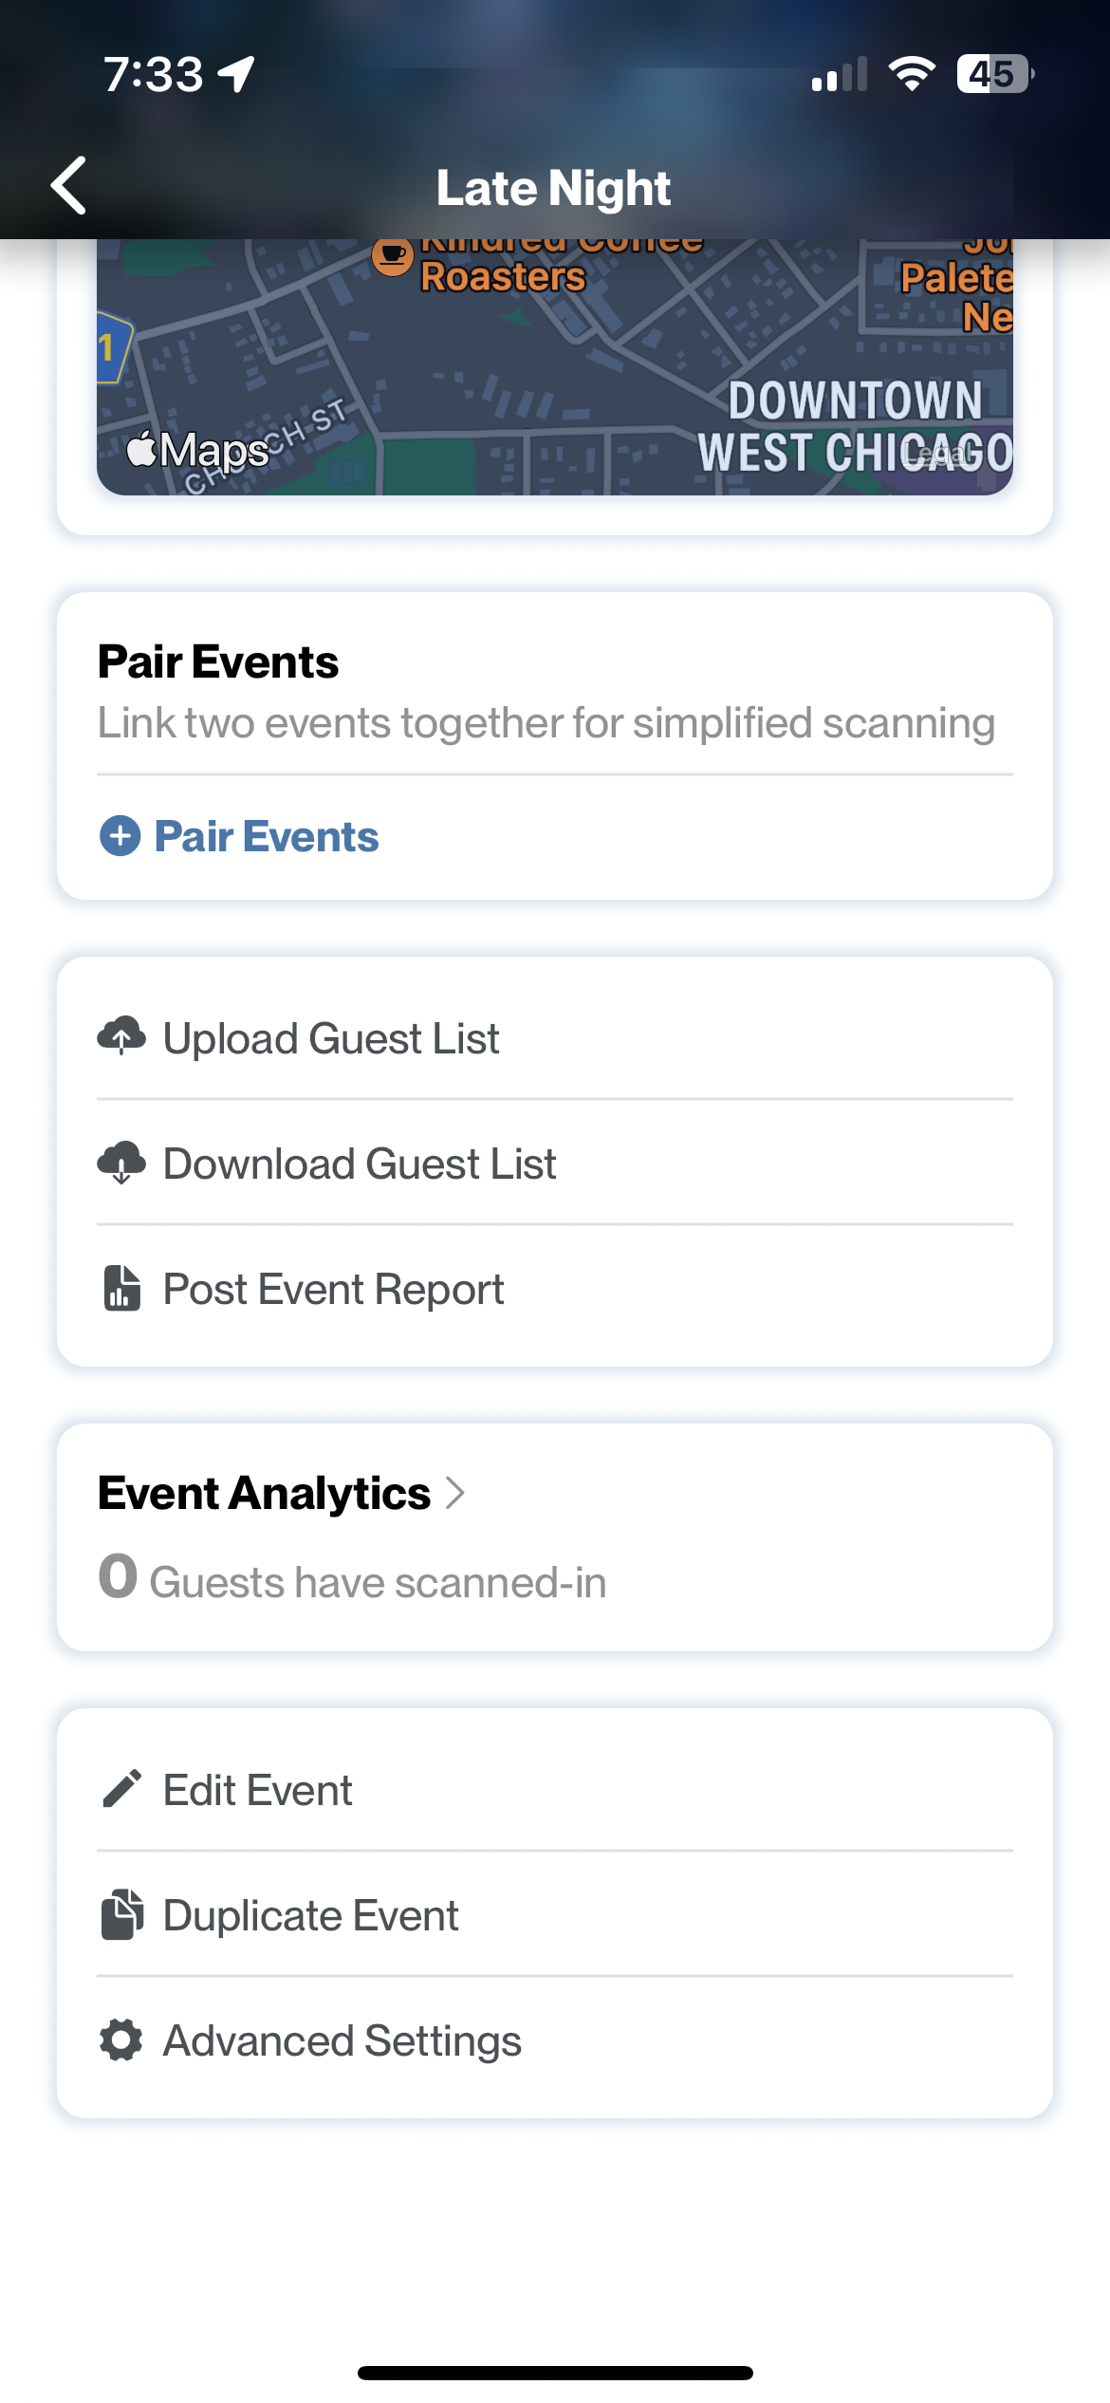Open Post Event Report
The height and width of the screenshot is (2403, 1110).
(555, 1289)
